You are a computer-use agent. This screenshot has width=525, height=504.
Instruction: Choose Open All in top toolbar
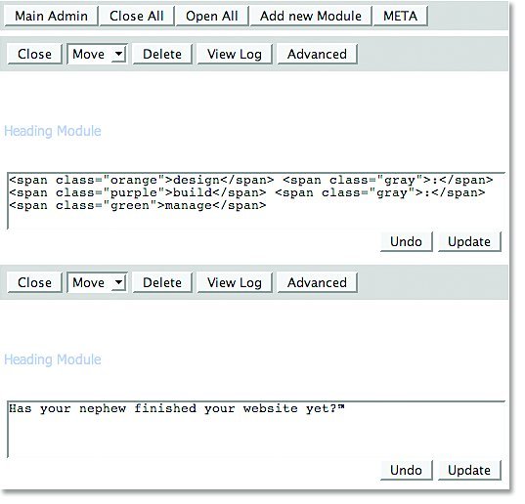pos(212,16)
